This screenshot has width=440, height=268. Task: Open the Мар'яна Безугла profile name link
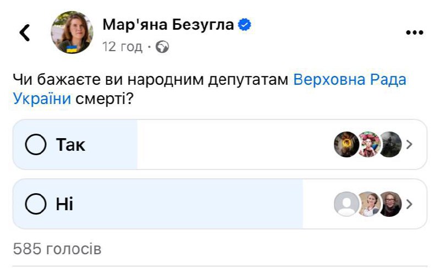(x=169, y=25)
